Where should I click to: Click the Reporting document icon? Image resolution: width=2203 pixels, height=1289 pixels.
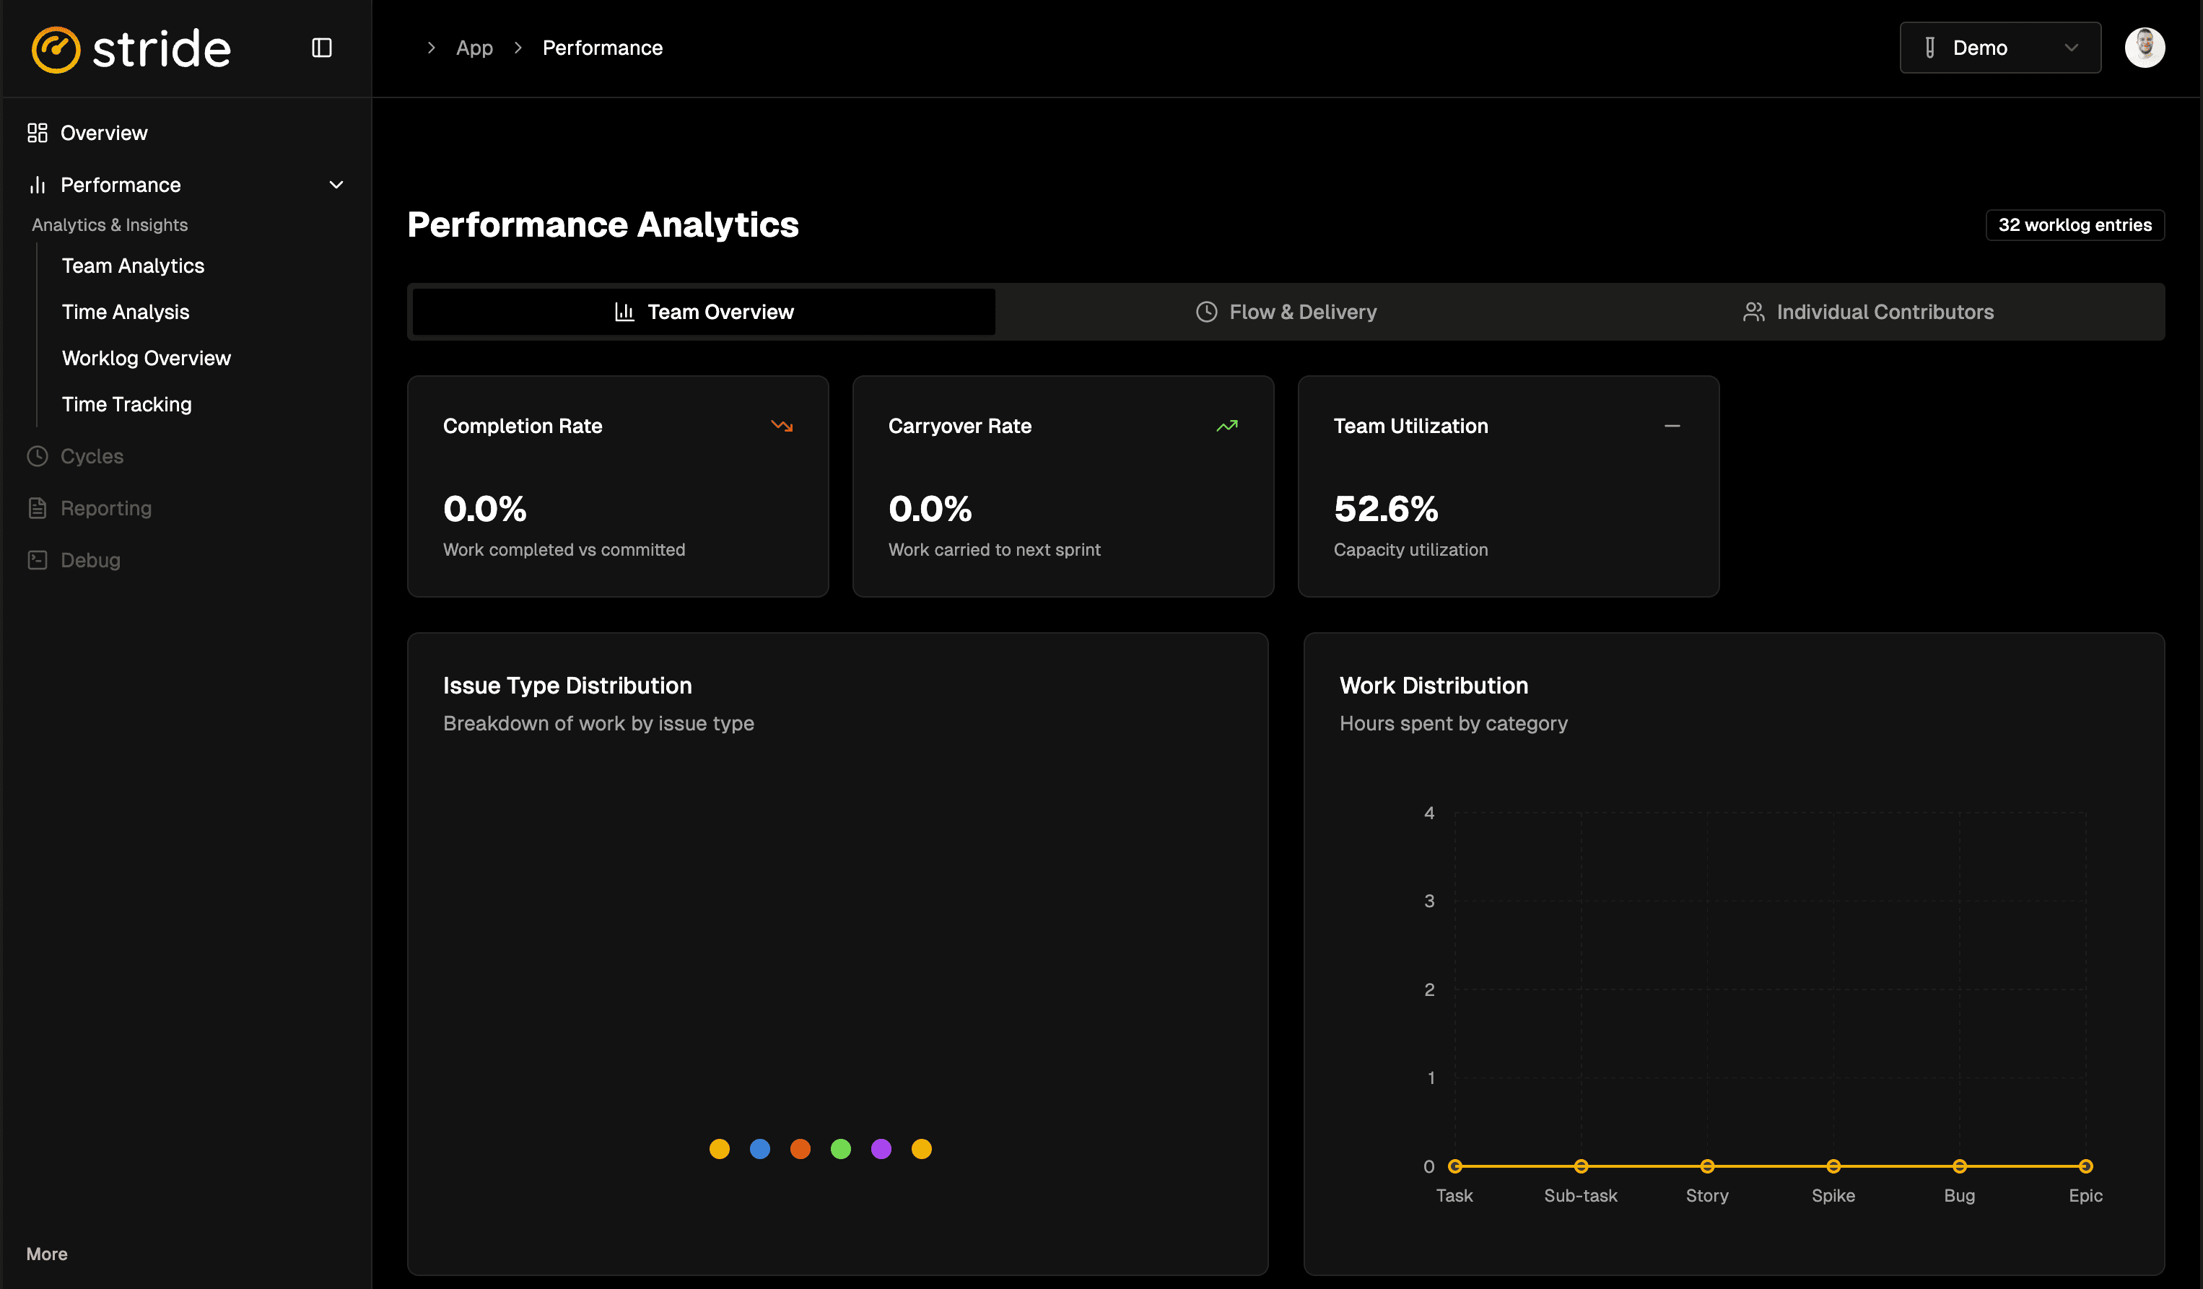coord(36,508)
